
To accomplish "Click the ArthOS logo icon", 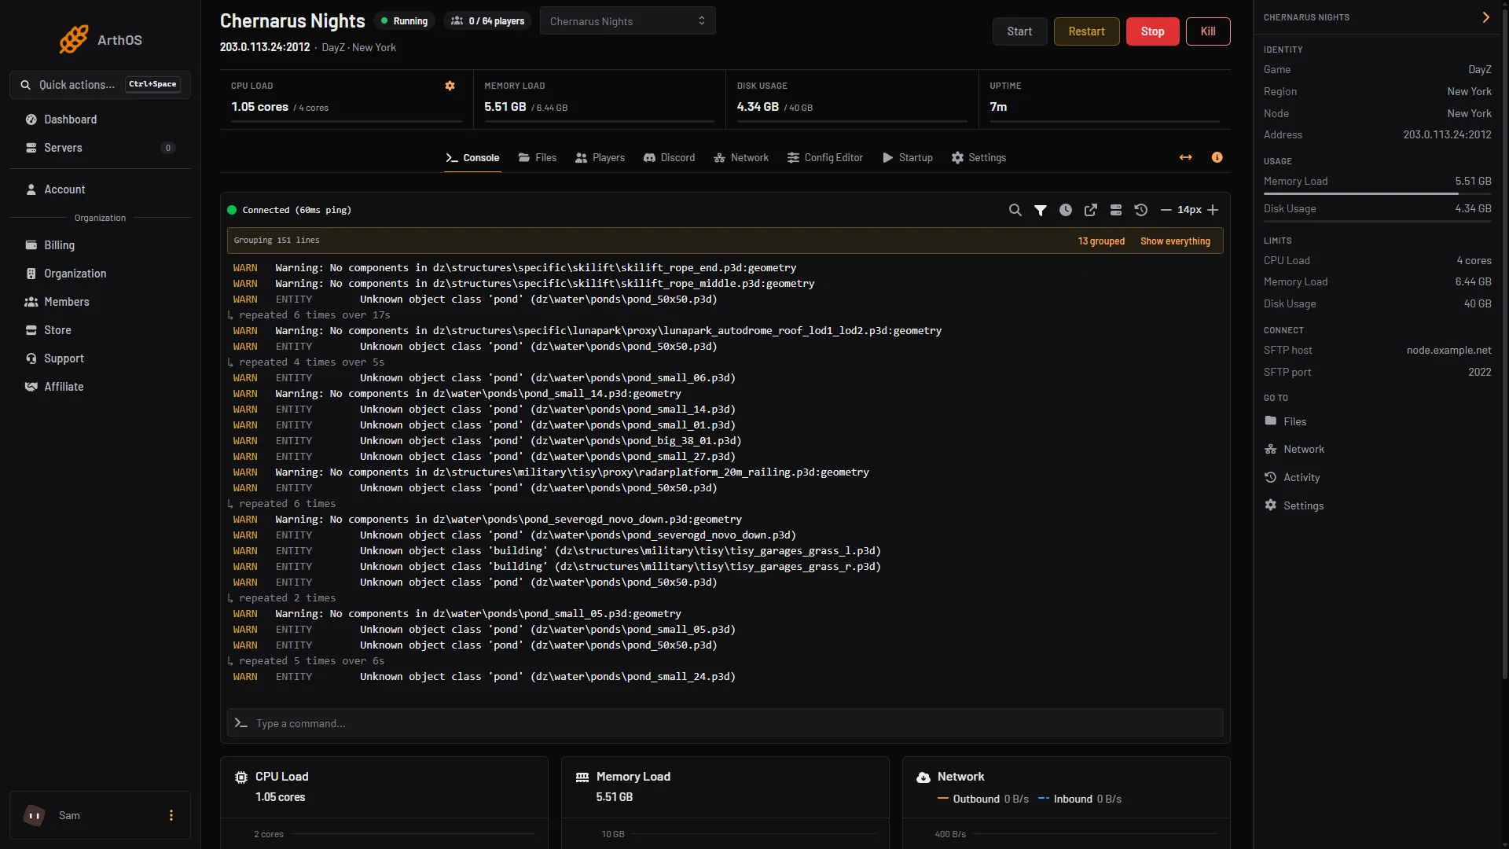I will pos(74,39).
